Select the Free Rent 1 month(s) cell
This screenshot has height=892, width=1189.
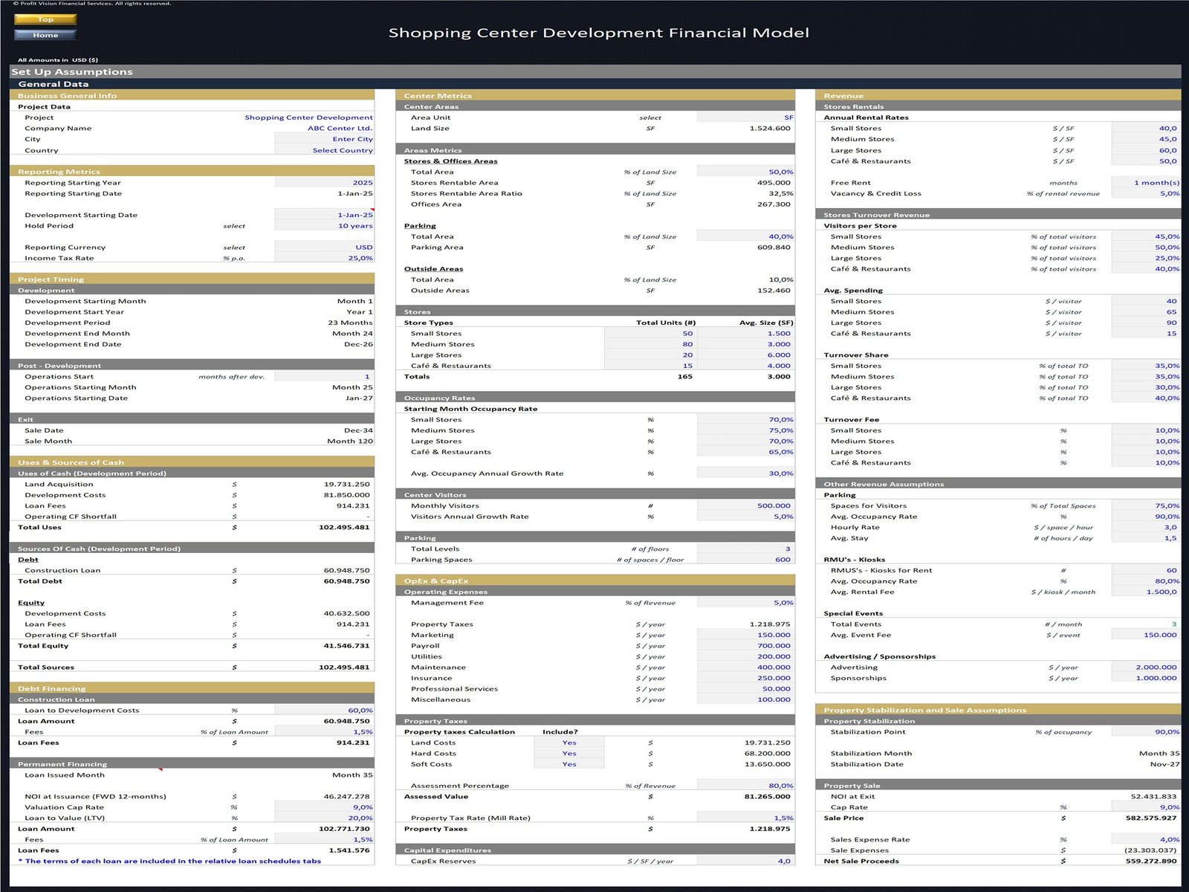(x=1146, y=183)
